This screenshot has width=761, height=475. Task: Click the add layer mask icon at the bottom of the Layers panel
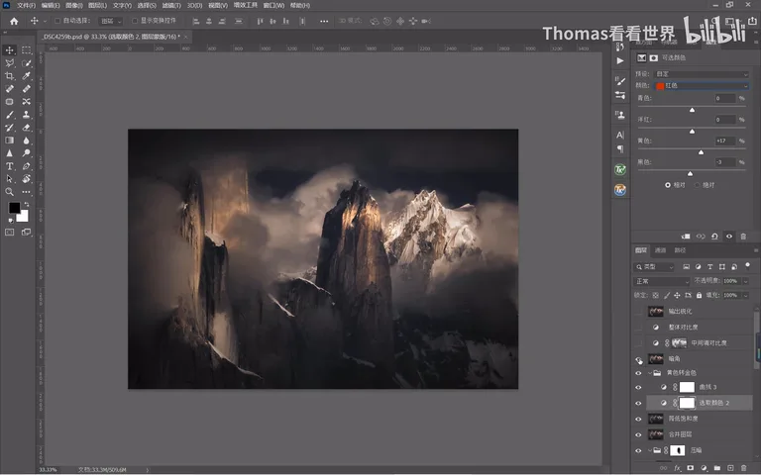click(690, 468)
